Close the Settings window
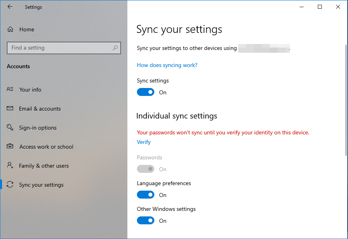This screenshot has width=348, height=239. (338, 7)
